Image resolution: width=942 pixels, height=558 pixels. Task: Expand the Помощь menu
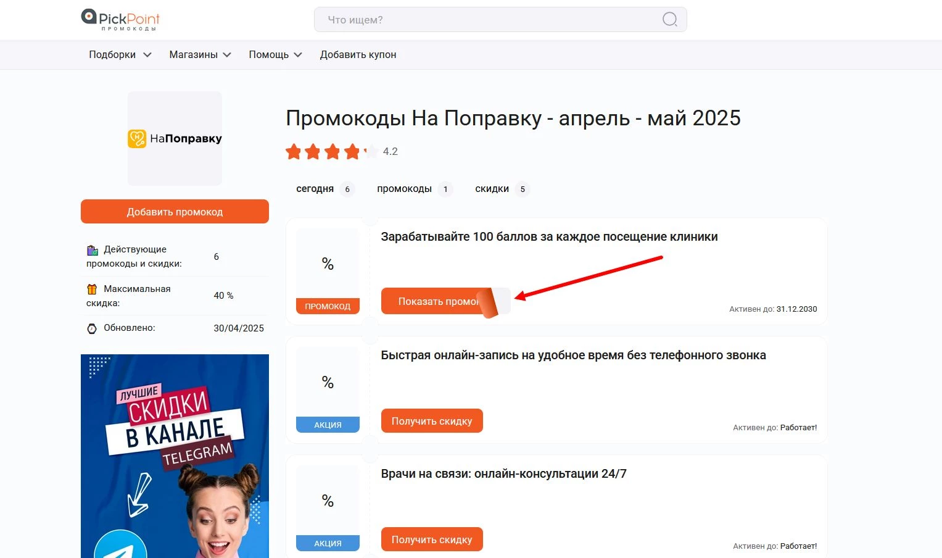tap(276, 54)
